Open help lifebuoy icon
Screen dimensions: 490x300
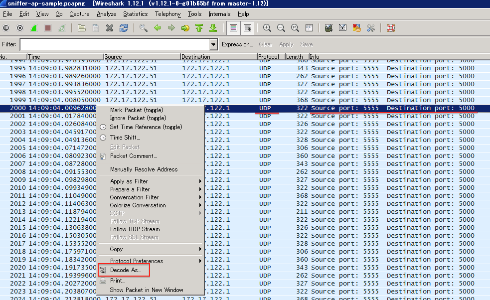pyautogui.click(x=391, y=28)
